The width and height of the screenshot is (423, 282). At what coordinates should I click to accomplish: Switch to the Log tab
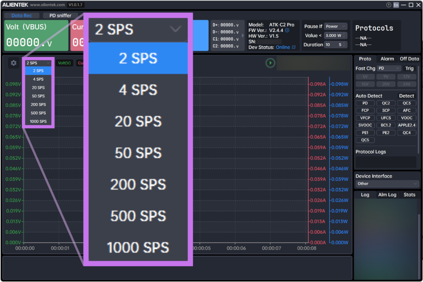tap(365, 195)
